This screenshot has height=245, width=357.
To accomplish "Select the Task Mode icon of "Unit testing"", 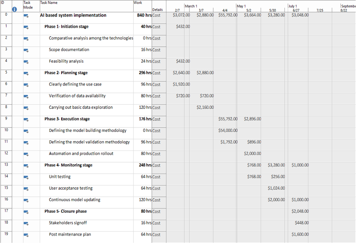I will pos(27,177).
